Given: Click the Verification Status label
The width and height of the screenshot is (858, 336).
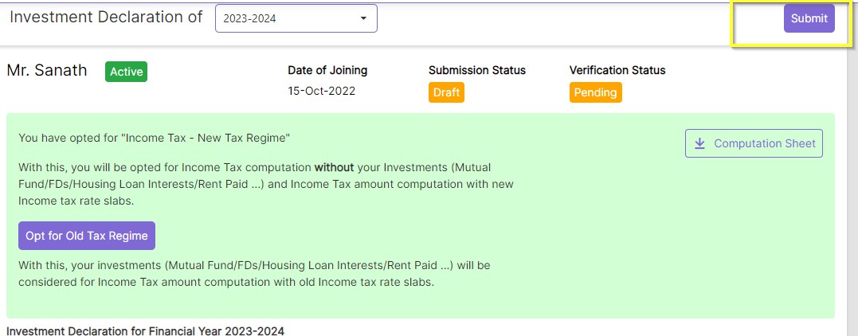Looking at the screenshot, I should coord(617,70).
